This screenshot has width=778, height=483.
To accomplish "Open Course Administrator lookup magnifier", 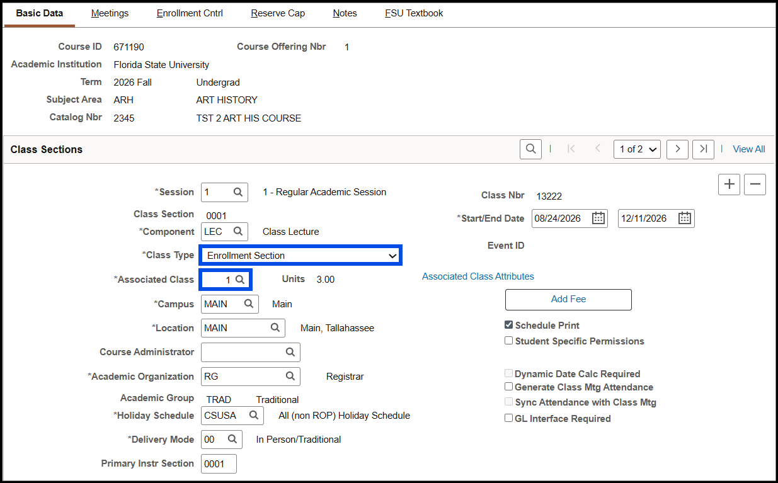I will coord(290,352).
